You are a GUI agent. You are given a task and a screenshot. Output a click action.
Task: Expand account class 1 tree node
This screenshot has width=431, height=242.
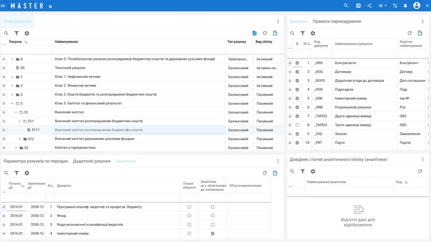tap(12, 77)
